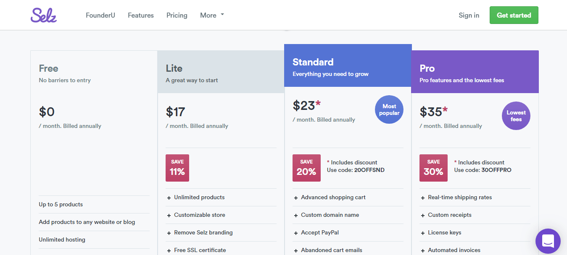567x255 pixels.
Task: Expand Advanced shopping cart feature
Action: [x=333, y=197]
